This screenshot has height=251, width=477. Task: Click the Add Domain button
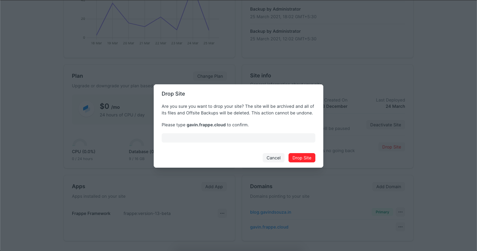tap(389, 187)
